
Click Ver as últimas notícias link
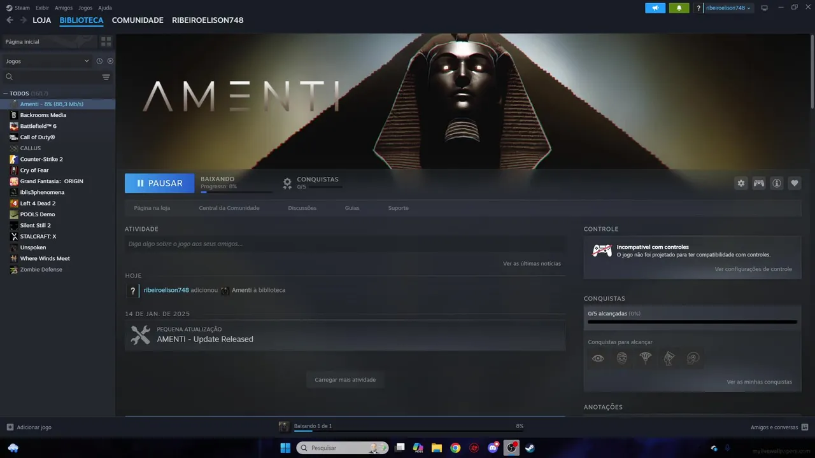532,263
